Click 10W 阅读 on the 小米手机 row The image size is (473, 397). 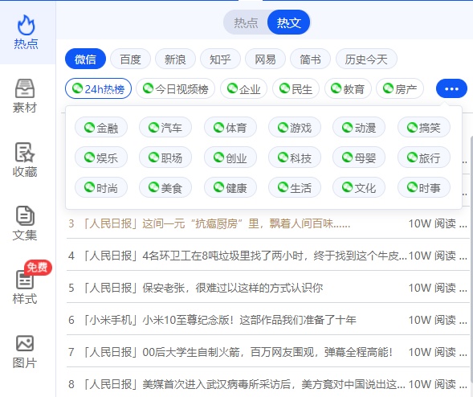pos(432,320)
